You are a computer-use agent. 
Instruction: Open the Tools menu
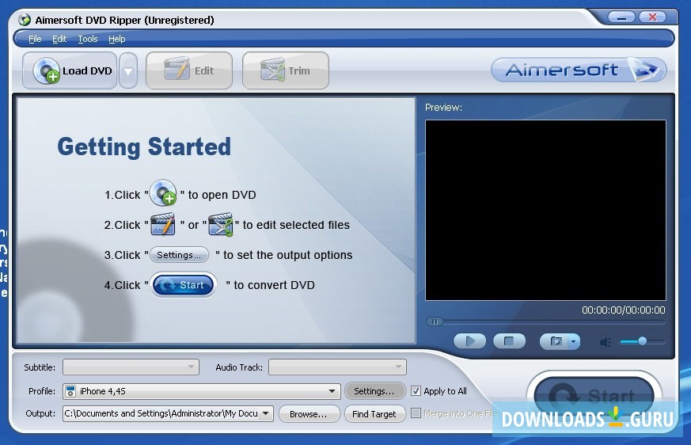(x=88, y=39)
